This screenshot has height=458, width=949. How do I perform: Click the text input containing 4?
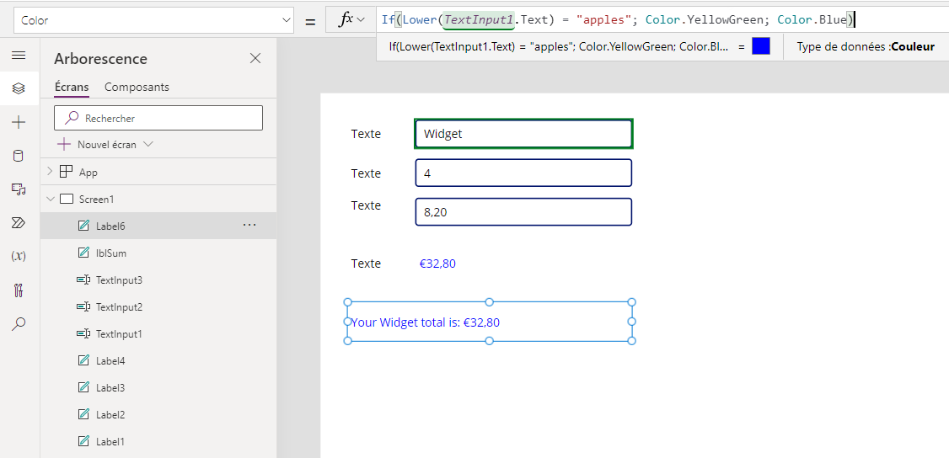pos(523,173)
